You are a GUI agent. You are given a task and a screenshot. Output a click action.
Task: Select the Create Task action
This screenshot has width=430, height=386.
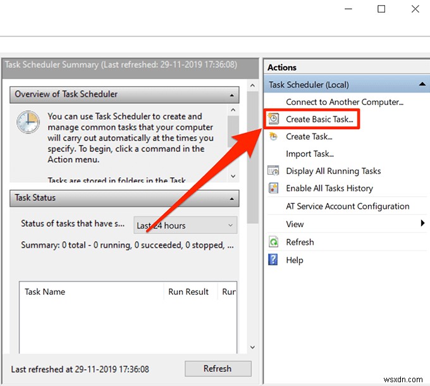point(309,136)
